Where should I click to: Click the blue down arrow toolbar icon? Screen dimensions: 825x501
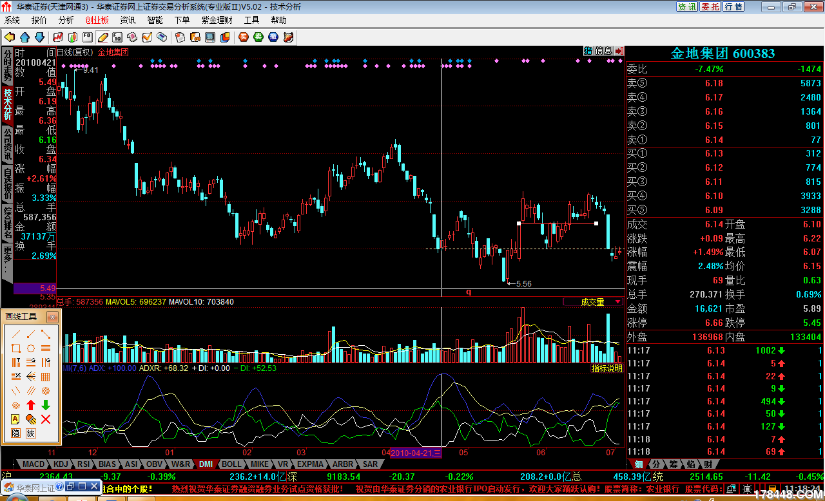click(39, 37)
